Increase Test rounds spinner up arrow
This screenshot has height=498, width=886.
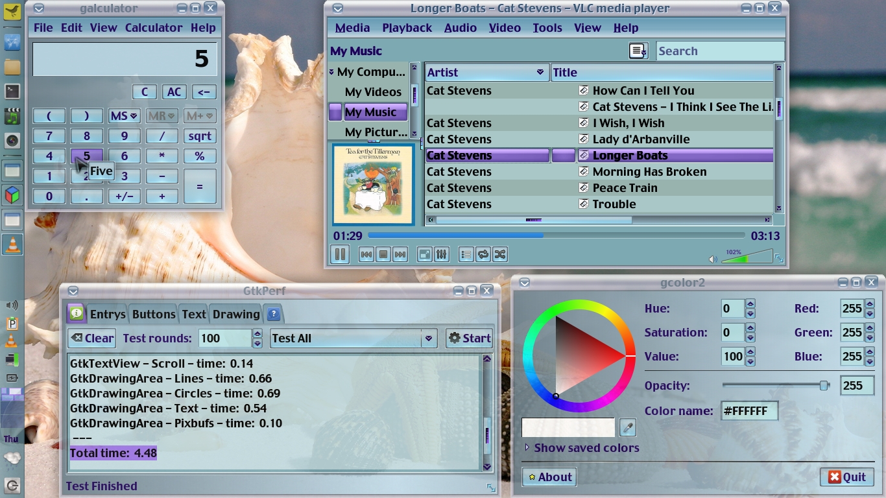(257, 333)
